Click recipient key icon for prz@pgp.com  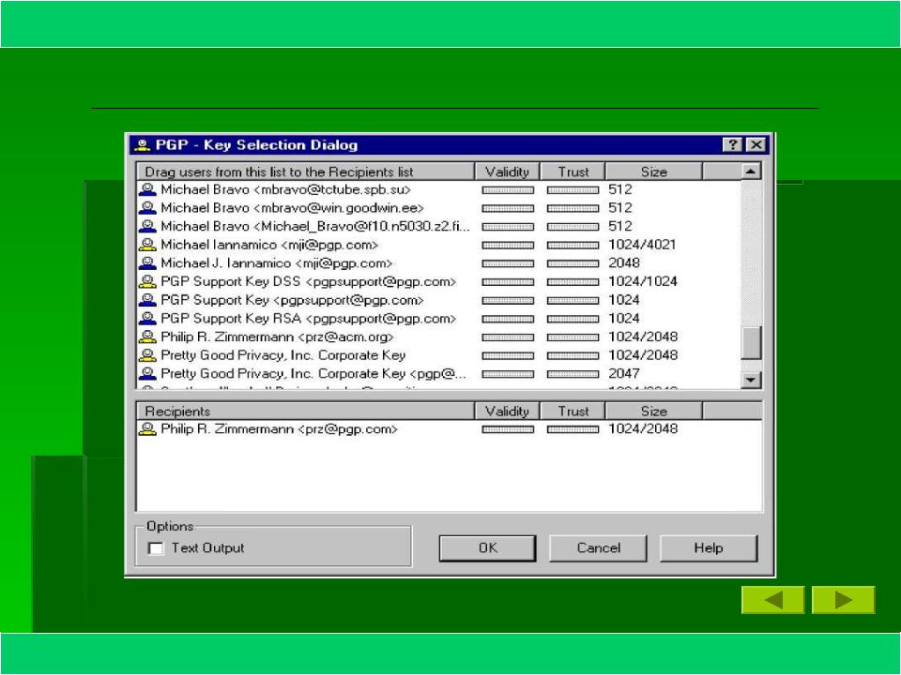(147, 429)
